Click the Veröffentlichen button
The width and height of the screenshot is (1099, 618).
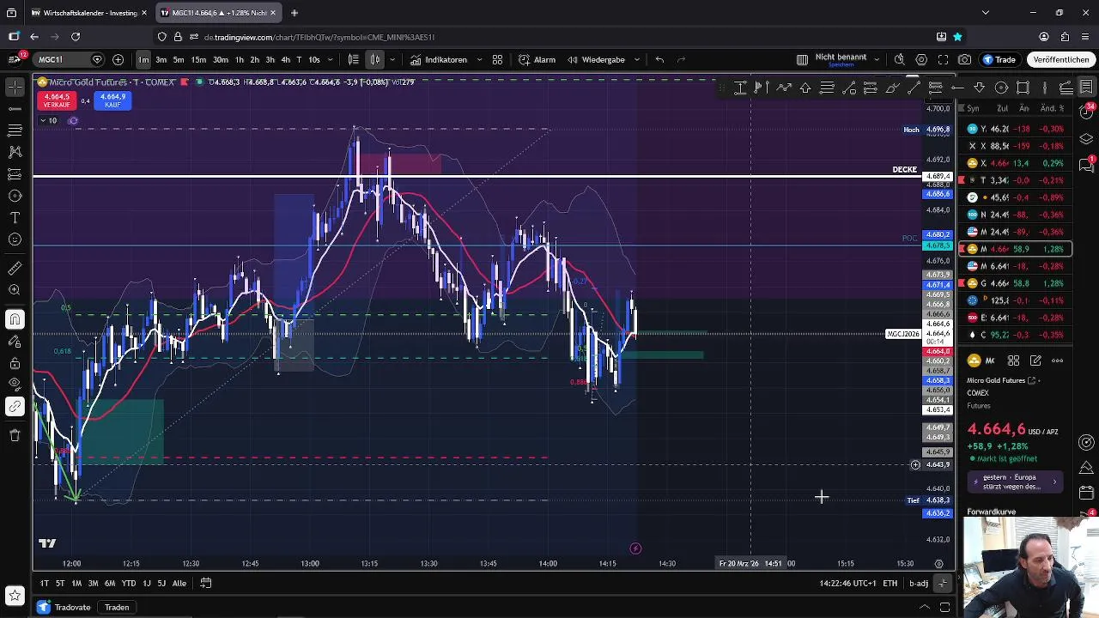click(1061, 60)
